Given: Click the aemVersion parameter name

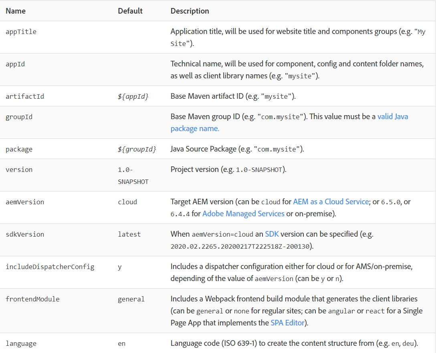Looking at the screenshot, I should pyautogui.click(x=25, y=202).
